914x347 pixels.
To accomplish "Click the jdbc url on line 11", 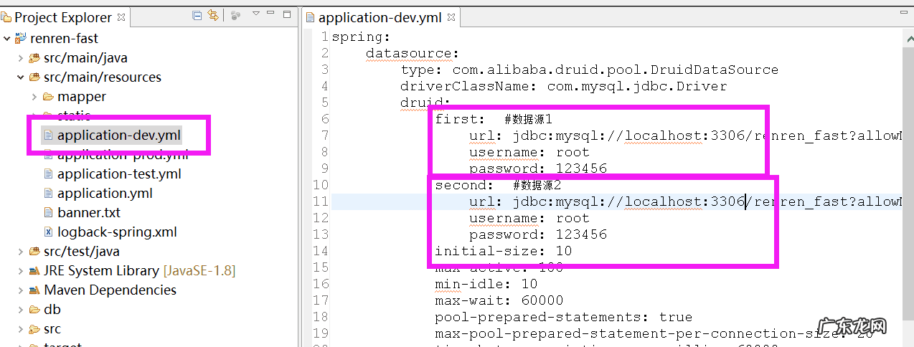I will tap(685, 201).
